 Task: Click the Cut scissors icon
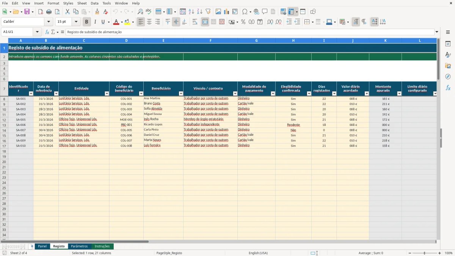[67, 12]
